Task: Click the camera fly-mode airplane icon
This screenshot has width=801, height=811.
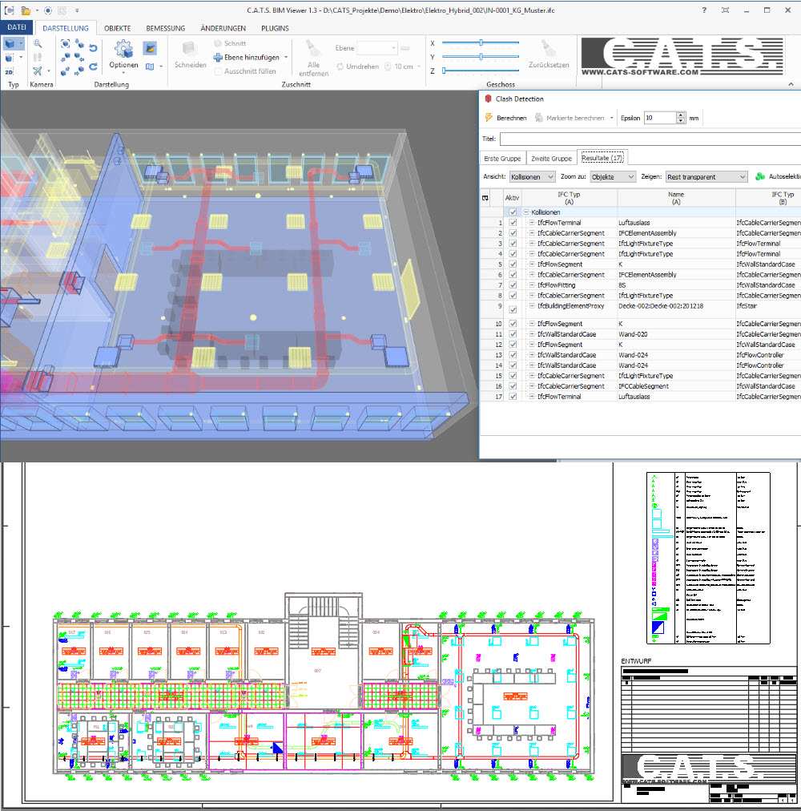Action: tap(37, 71)
